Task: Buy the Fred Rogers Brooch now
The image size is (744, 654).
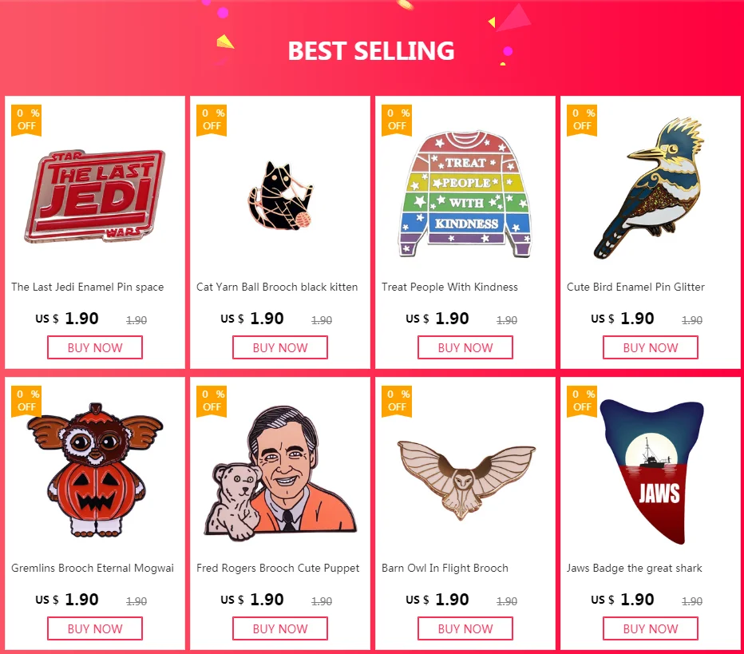Action: (x=280, y=628)
